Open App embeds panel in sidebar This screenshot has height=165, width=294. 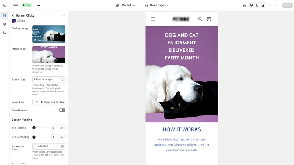coord(4,33)
